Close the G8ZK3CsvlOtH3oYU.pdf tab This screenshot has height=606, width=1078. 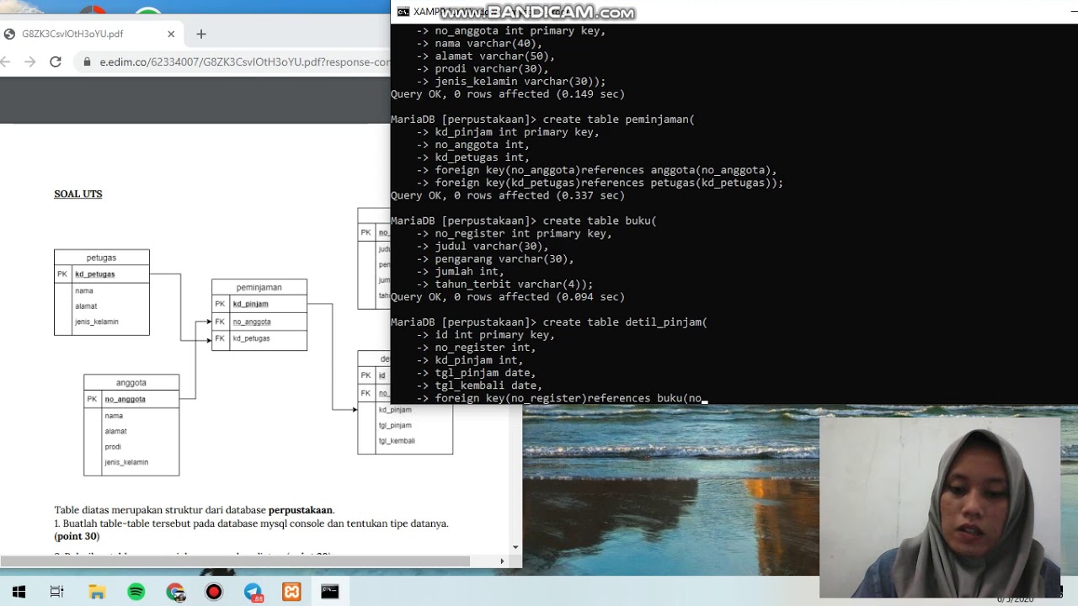point(171,35)
